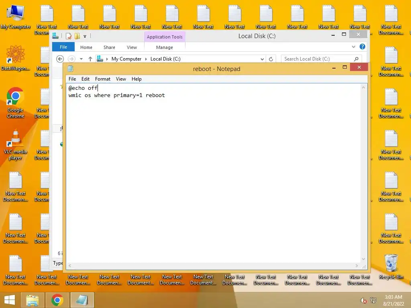Expand the arrow after My Computer breadcrumb
Image resolution: width=411 pixels, height=308 pixels.
(146, 59)
